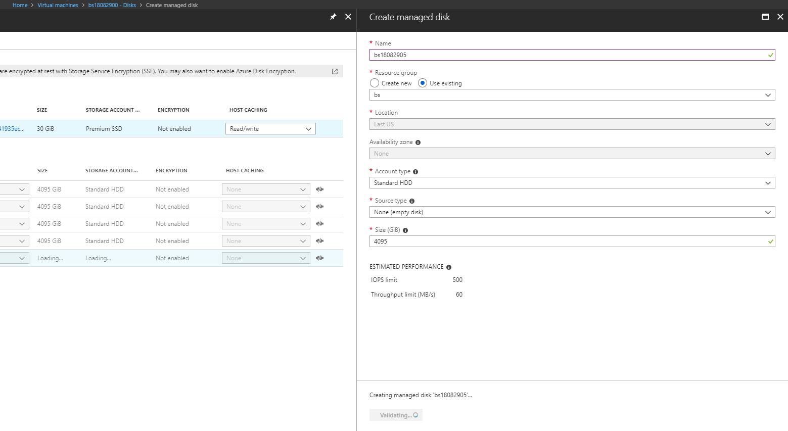This screenshot has width=788, height=431.
Task: Select the Use existing resource group radio
Action: [x=423, y=83]
